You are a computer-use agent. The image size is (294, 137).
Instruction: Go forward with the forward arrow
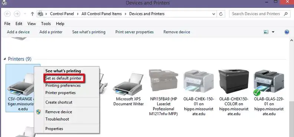coord(17,14)
